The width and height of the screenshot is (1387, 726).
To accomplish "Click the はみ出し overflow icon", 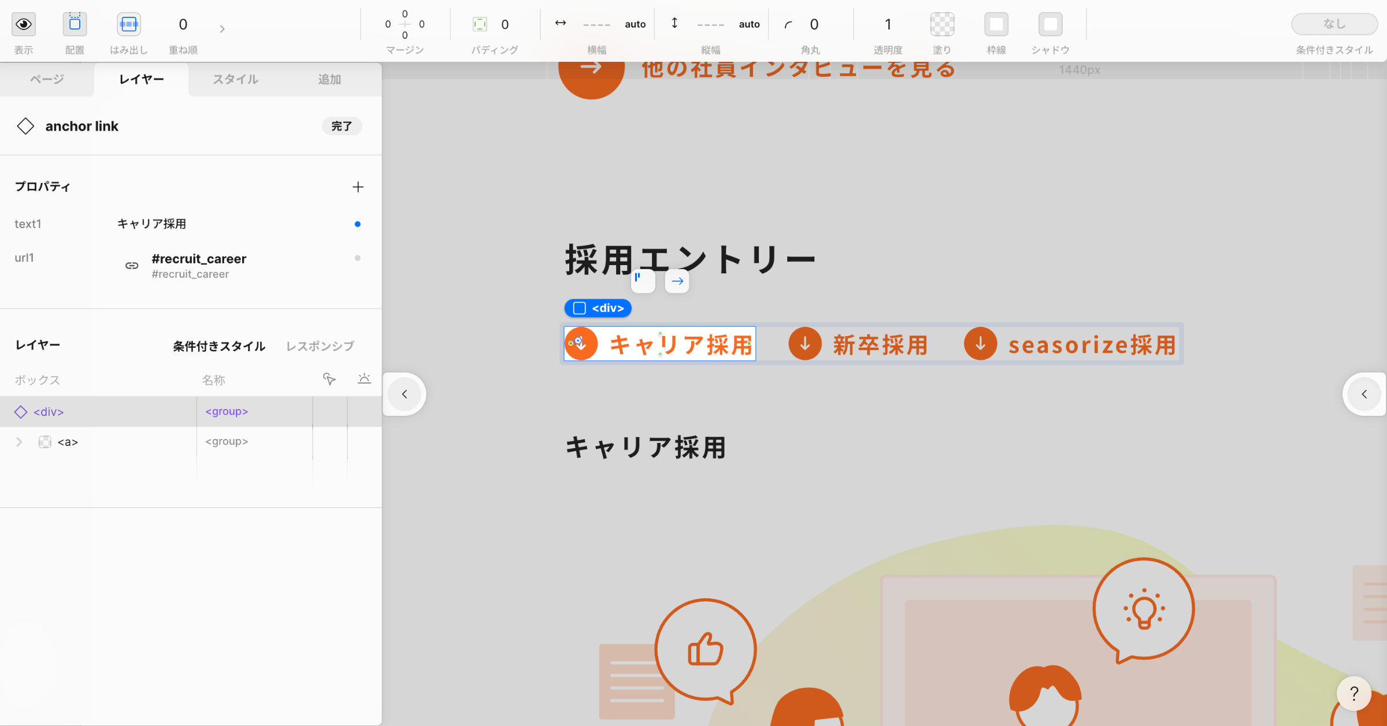I will click(x=128, y=24).
